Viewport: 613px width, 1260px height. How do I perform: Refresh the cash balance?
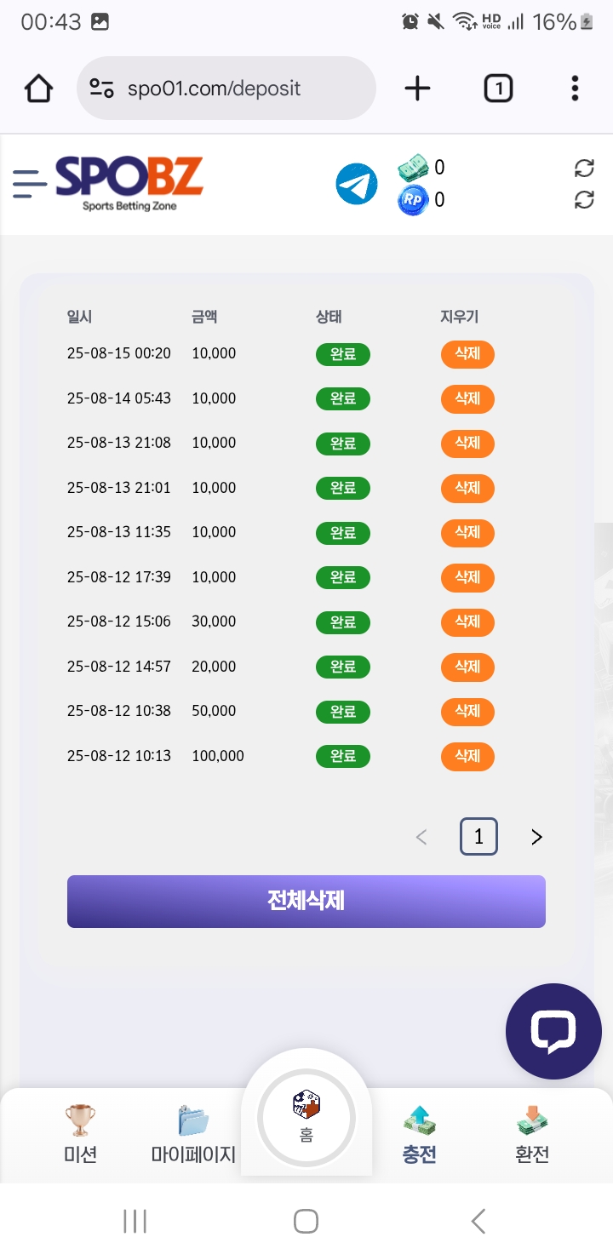point(584,168)
